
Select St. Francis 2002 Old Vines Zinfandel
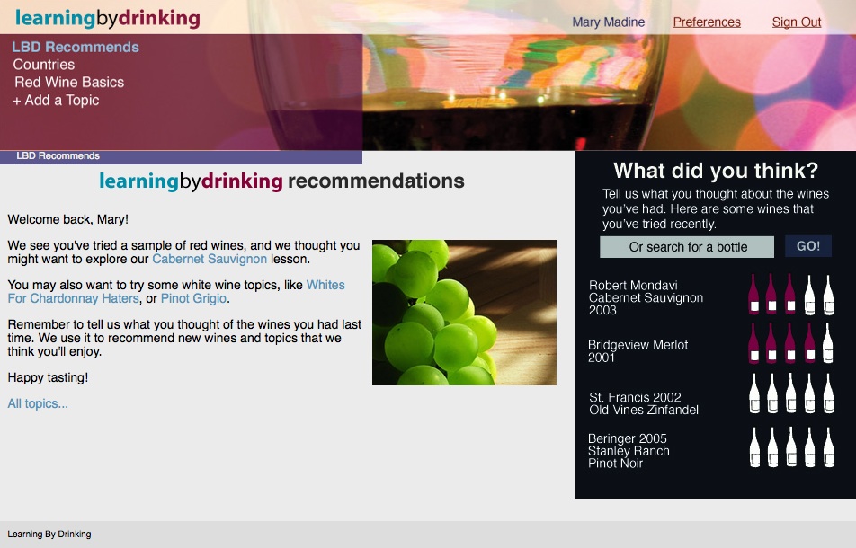(x=644, y=403)
